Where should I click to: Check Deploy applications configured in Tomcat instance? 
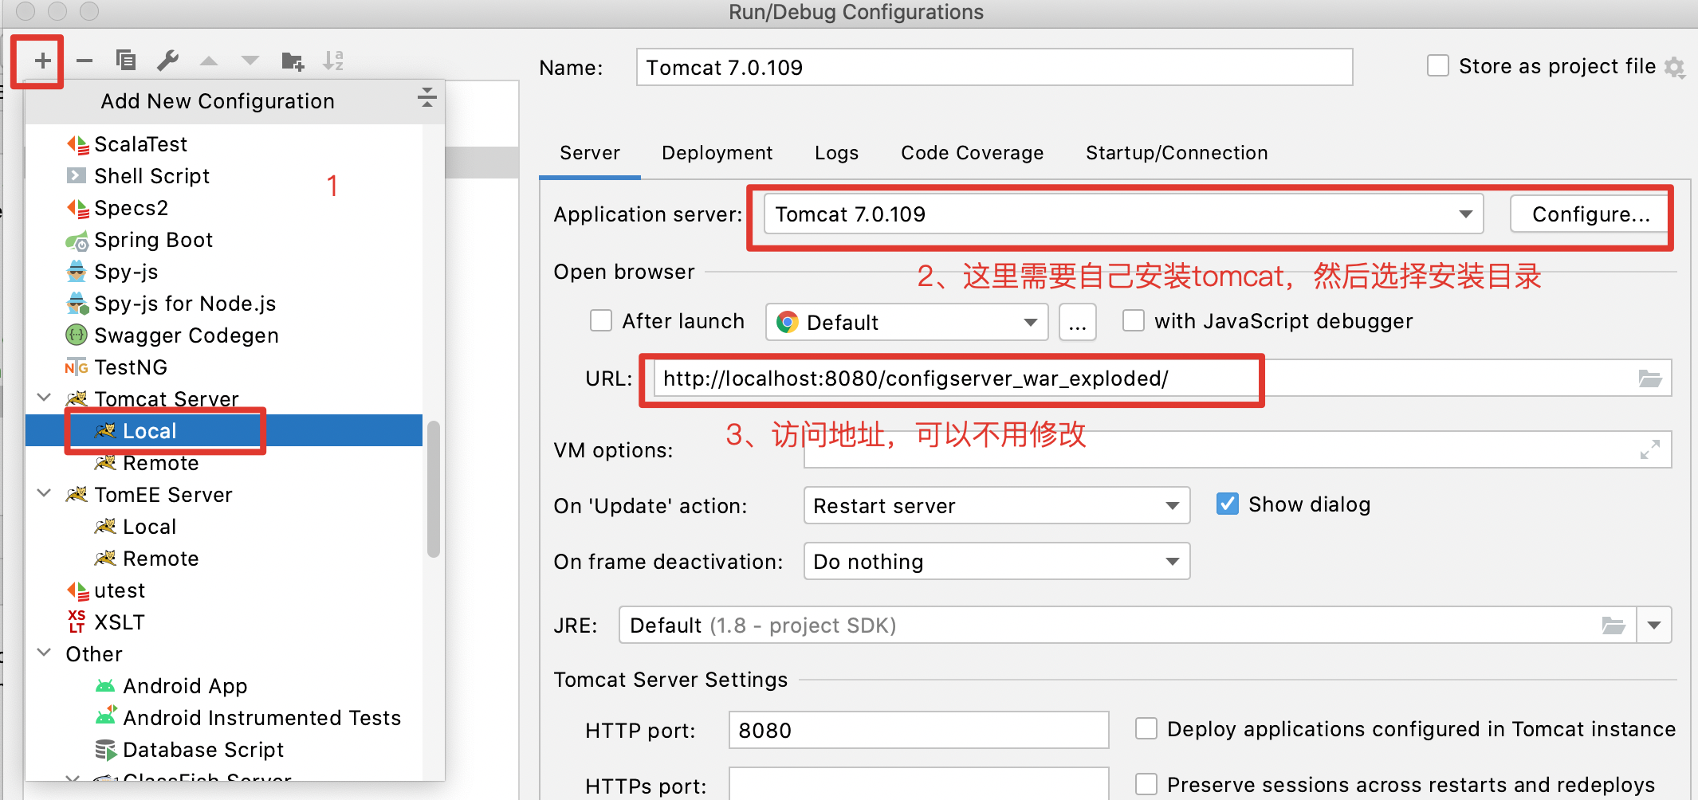tap(1146, 729)
